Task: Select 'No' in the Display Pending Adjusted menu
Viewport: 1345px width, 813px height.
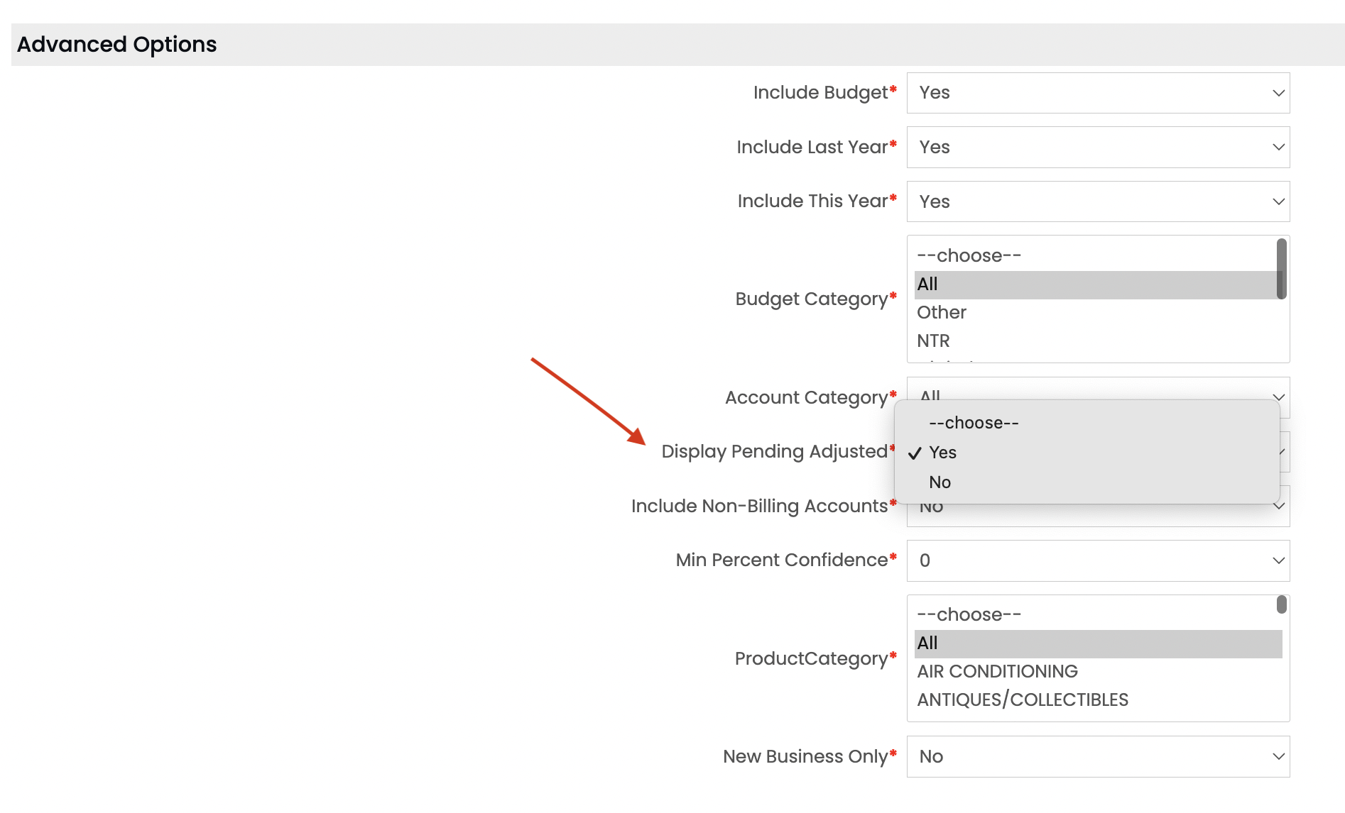Action: coord(1087,482)
